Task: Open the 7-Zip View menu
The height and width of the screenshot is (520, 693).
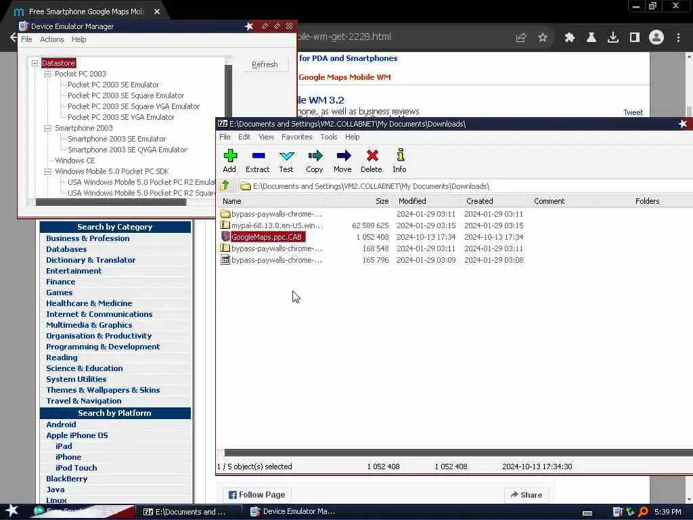Action: coord(266,137)
